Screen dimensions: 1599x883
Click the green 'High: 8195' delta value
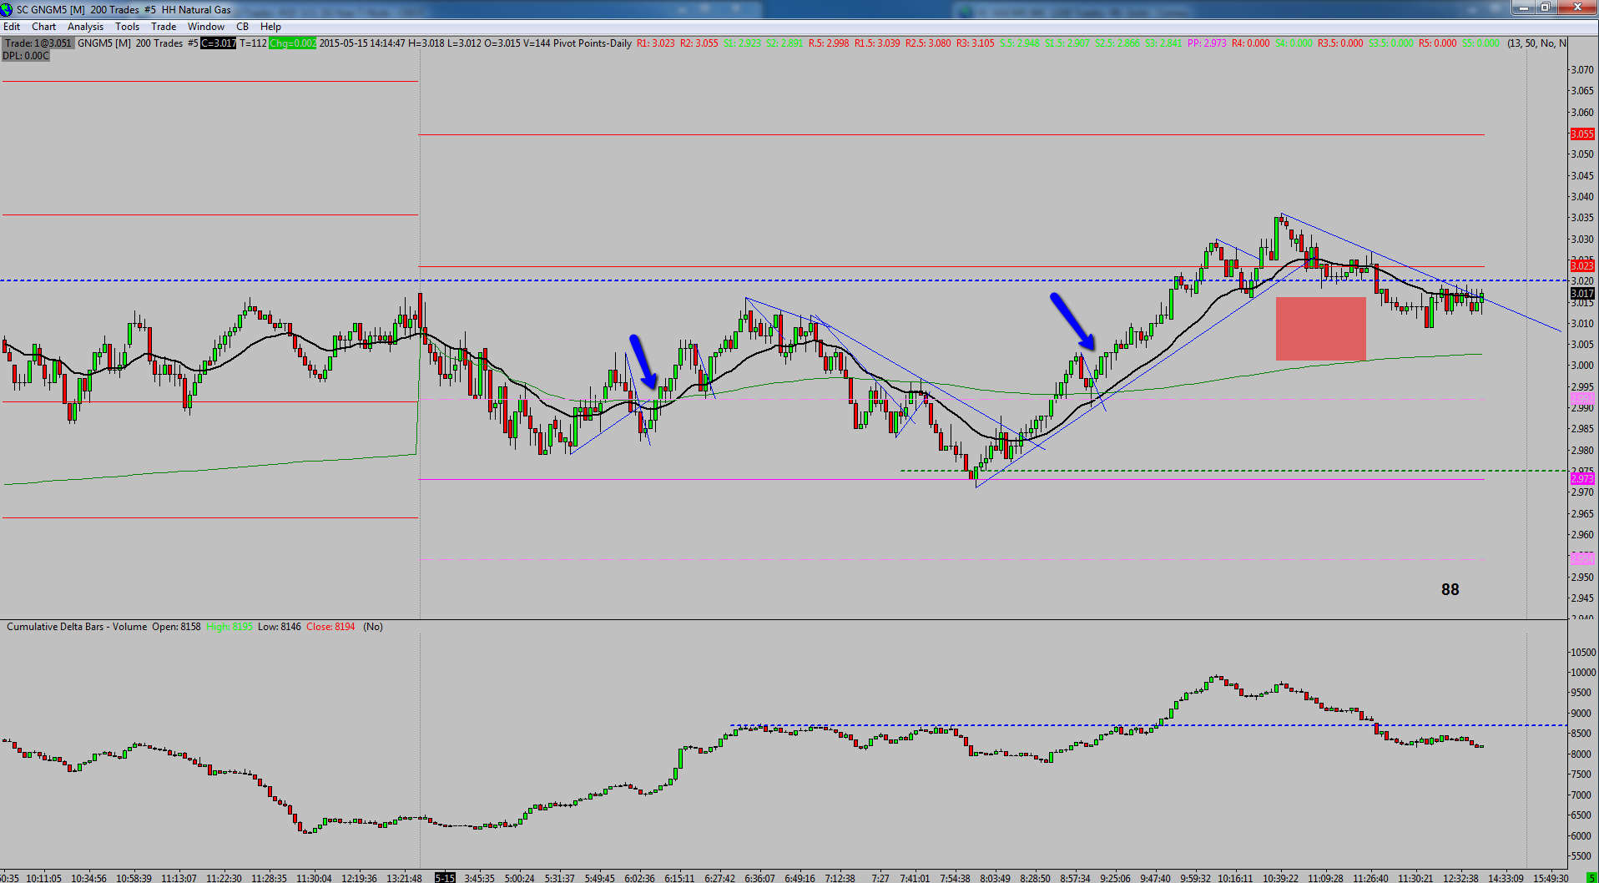(x=230, y=627)
